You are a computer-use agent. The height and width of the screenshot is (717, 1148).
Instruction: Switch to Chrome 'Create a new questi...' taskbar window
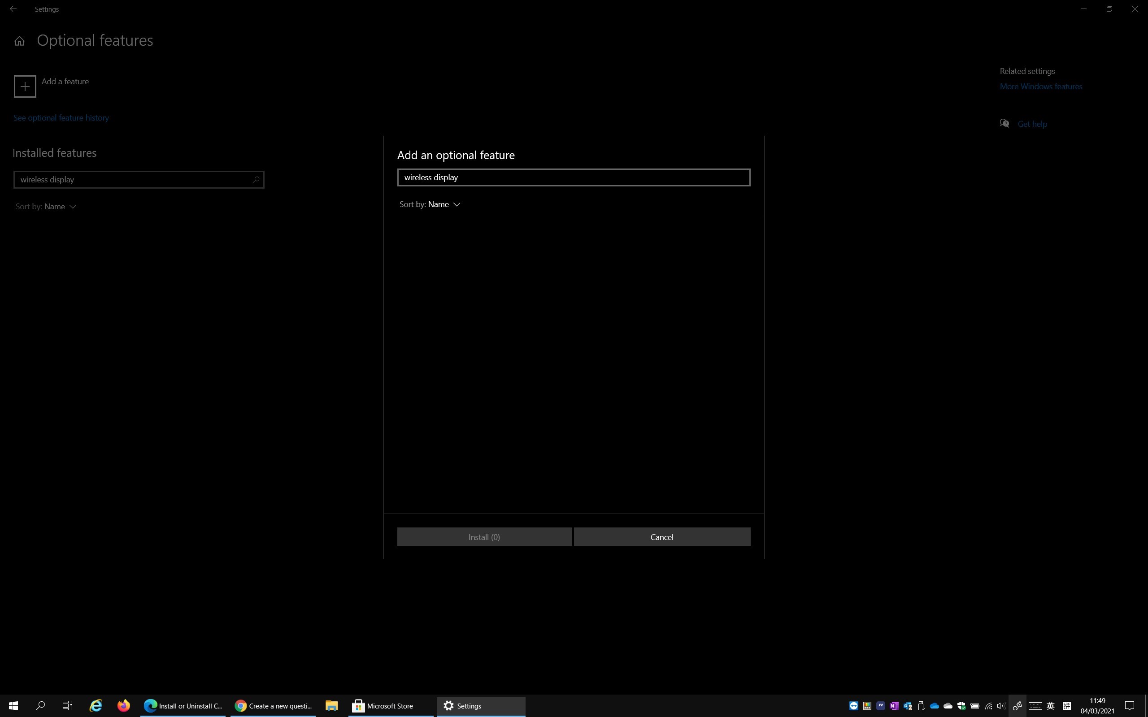click(x=273, y=706)
